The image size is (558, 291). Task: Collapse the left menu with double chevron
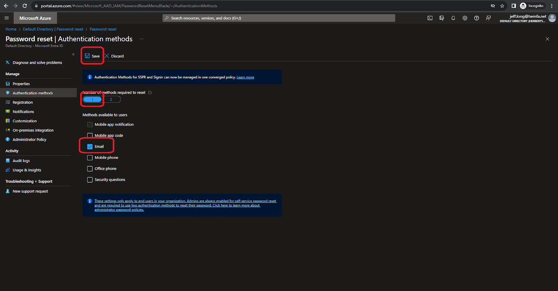pyautogui.click(x=73, y=54)
